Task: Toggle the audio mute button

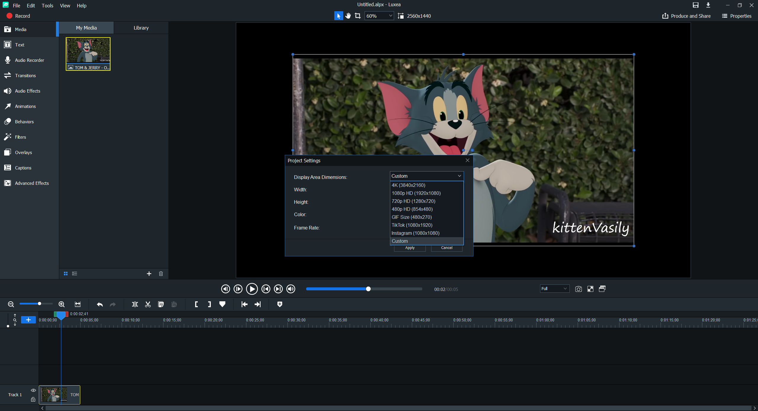Action: [291, 289]
